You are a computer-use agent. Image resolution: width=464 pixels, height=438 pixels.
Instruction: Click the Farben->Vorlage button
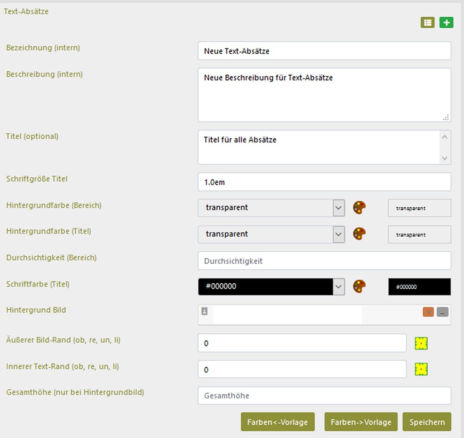(361, 422)
